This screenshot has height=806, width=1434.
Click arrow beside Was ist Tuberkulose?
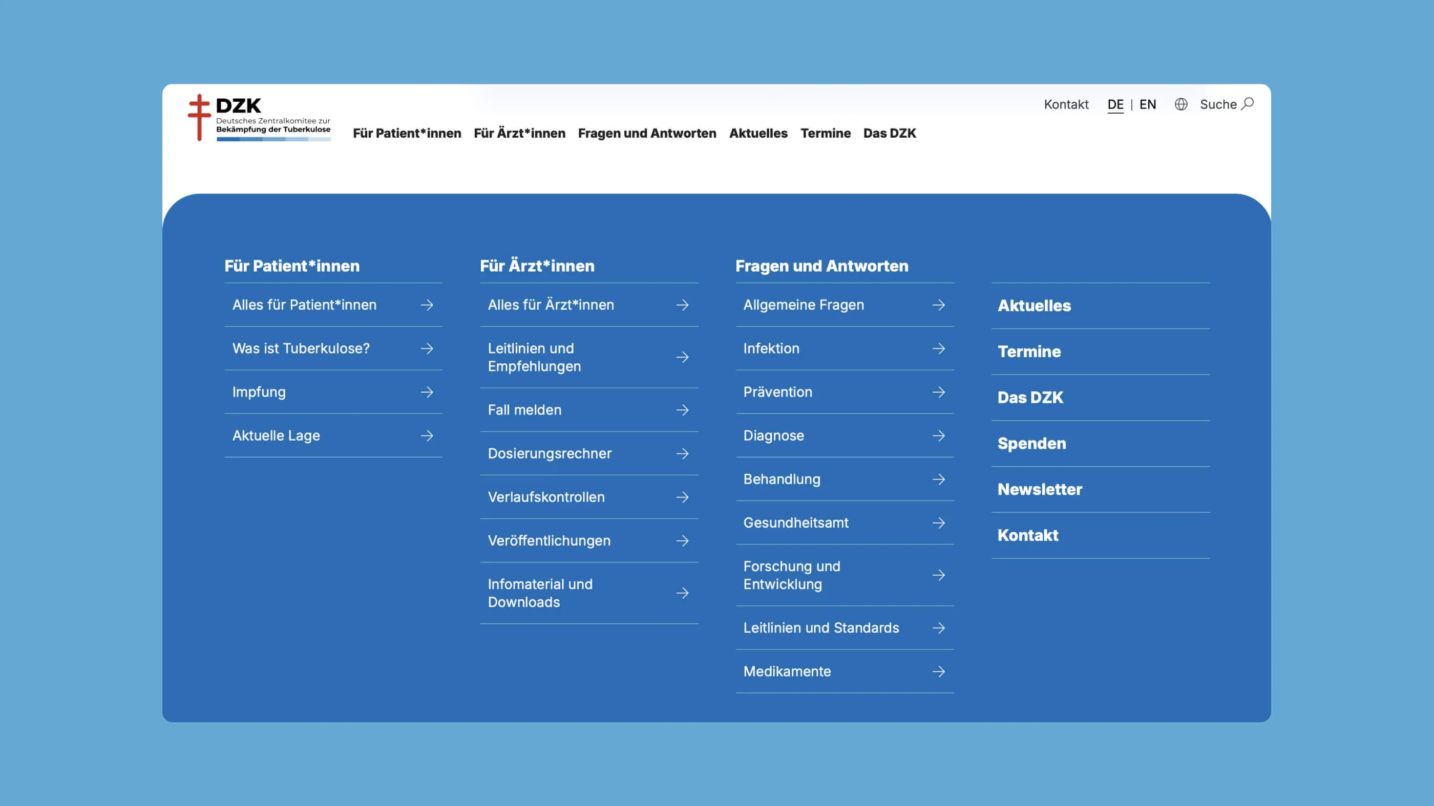tap(427, 348)
